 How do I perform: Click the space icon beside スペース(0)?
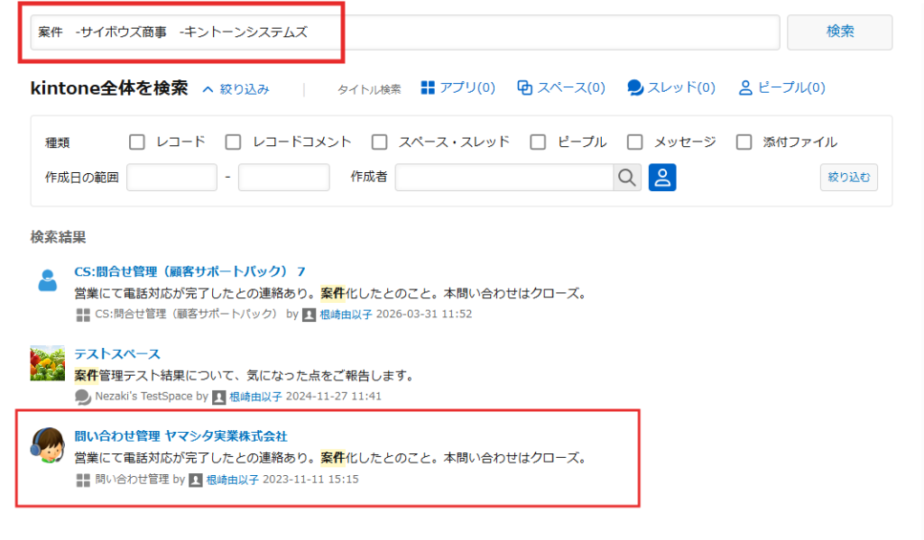[524, 87]
